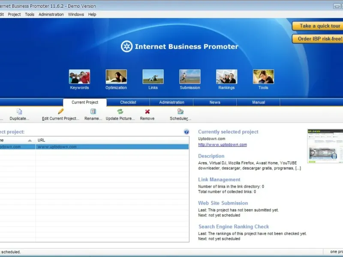
Task: Click the Take a quick tour button
Action: click(x=318, y=26)
